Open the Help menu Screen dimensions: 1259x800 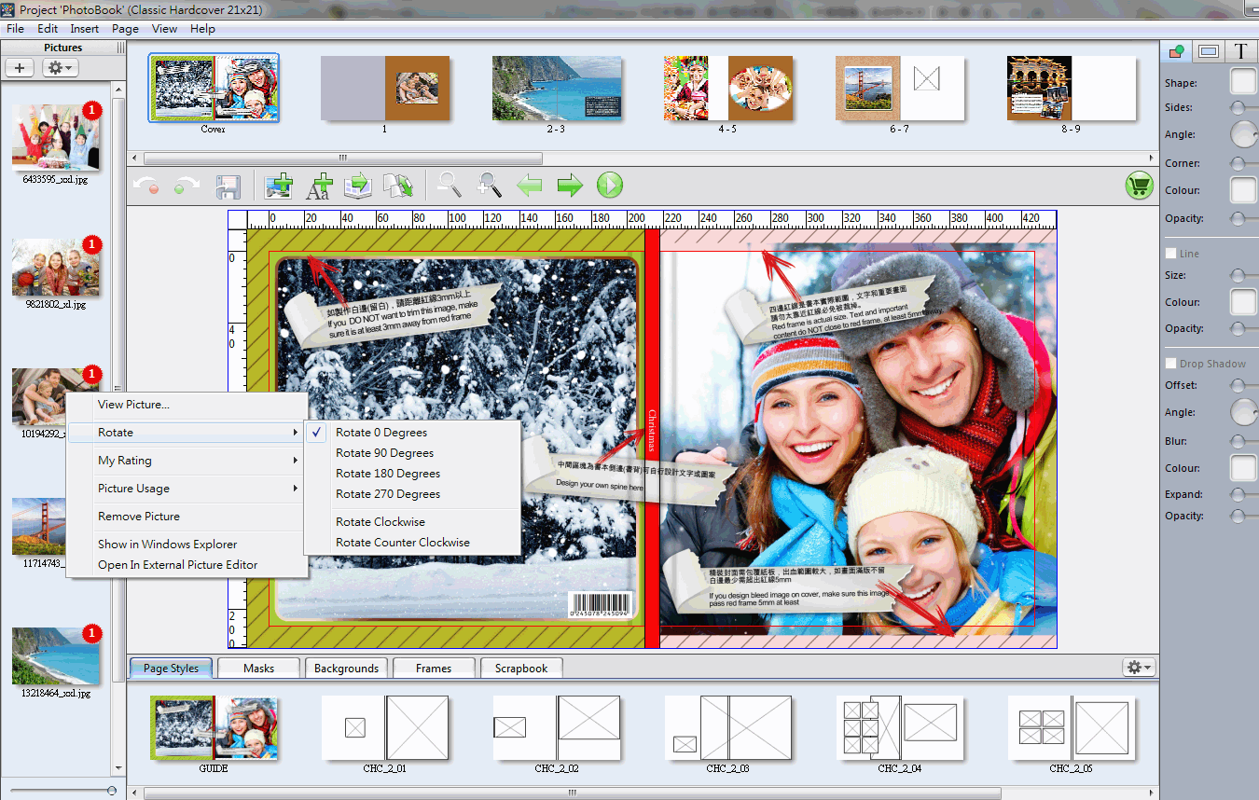tap(202, 29)
